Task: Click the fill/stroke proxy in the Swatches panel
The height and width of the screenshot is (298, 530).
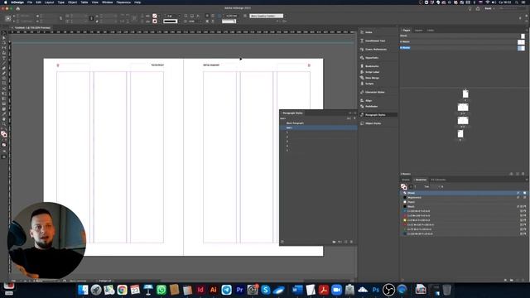Action: coord(403,186)
